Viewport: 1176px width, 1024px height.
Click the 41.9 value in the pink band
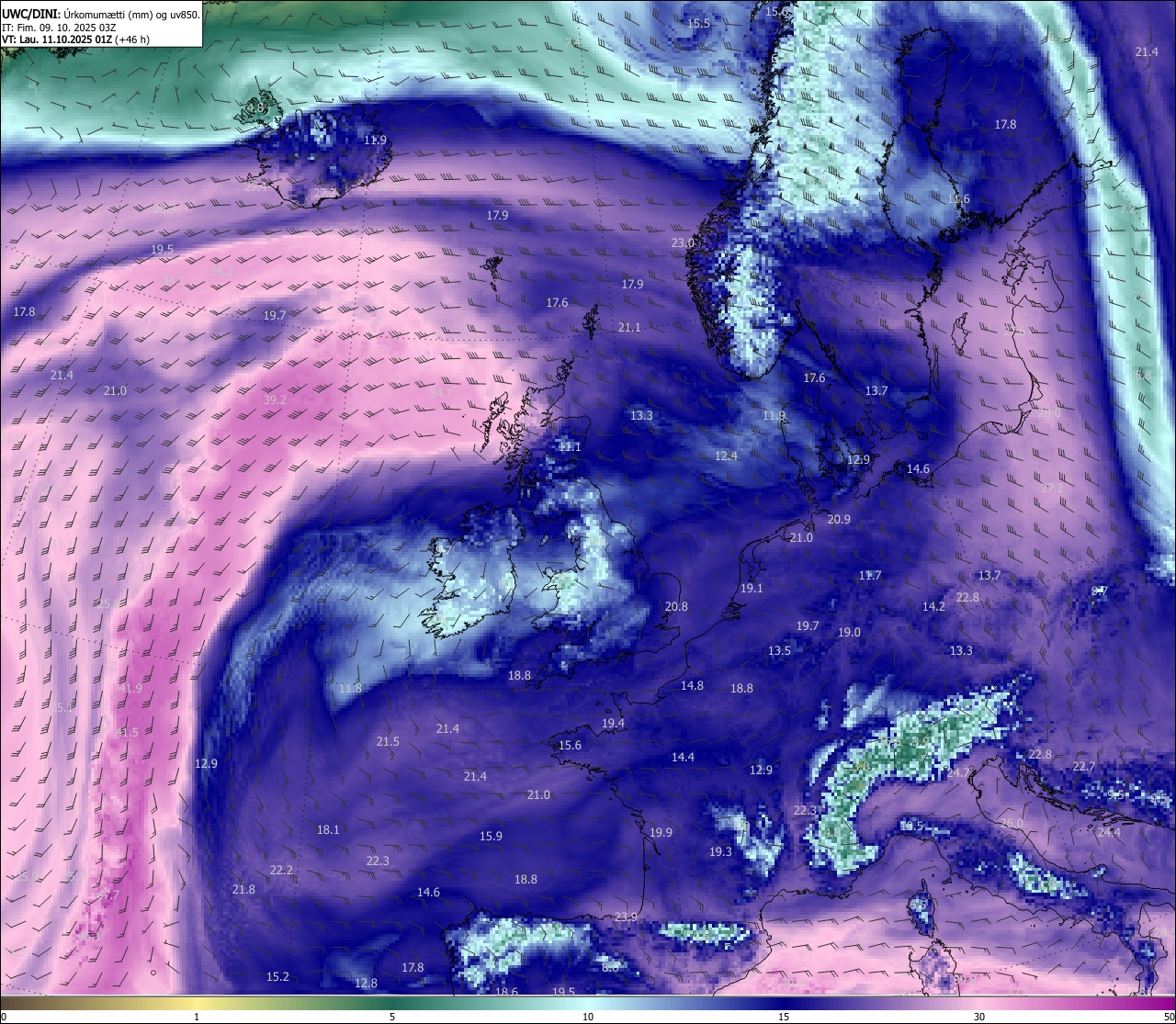point(130,688)
